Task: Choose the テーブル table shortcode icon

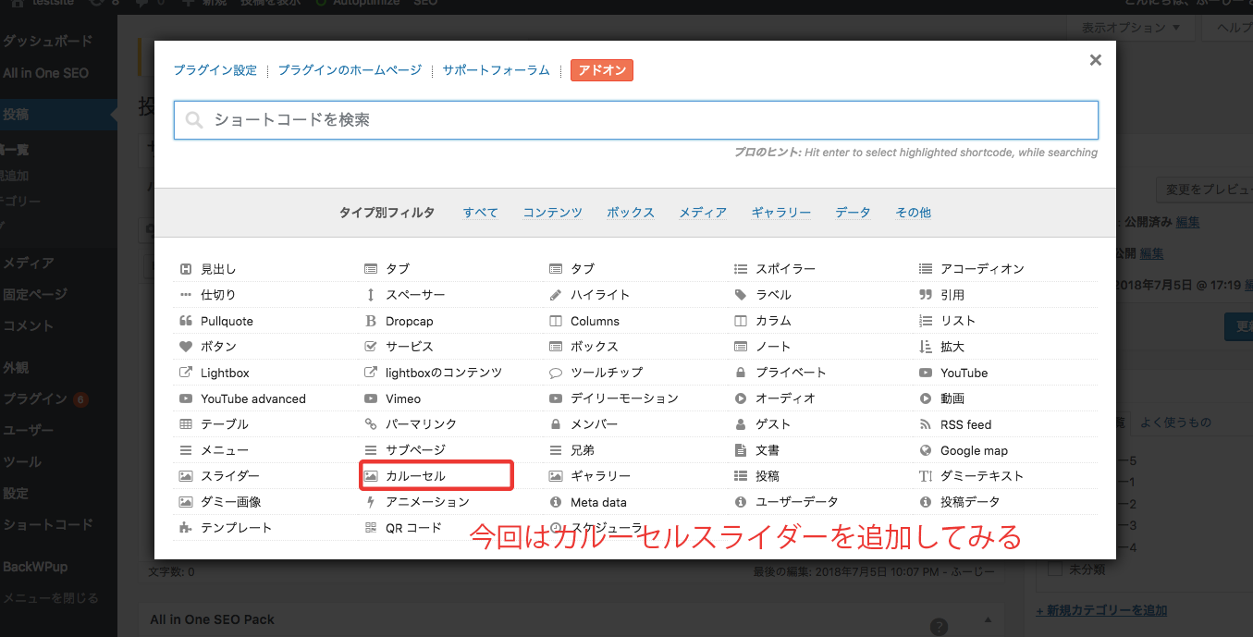Action: (x=186, y=424)
